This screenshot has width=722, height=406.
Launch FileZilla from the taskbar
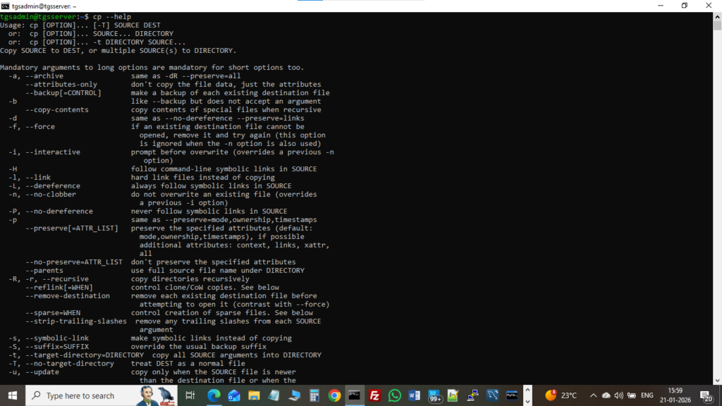coord(374,395)
